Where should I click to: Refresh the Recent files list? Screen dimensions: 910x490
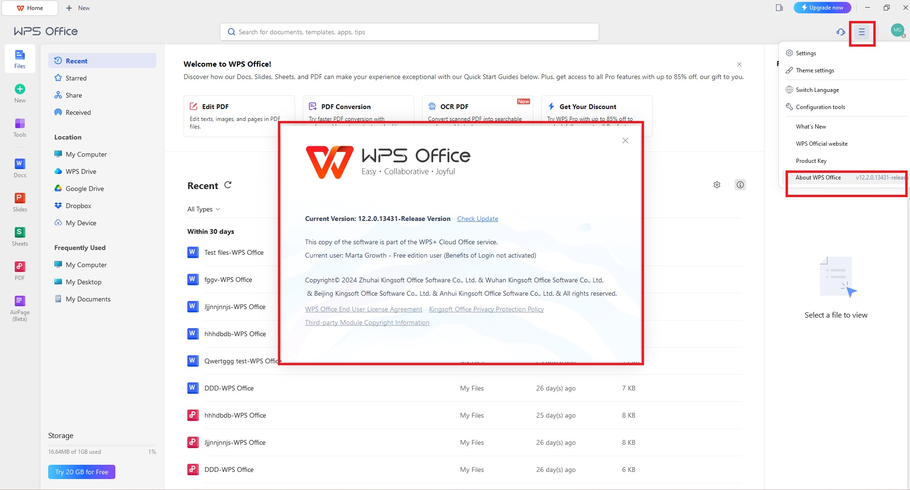pos(228,185)
